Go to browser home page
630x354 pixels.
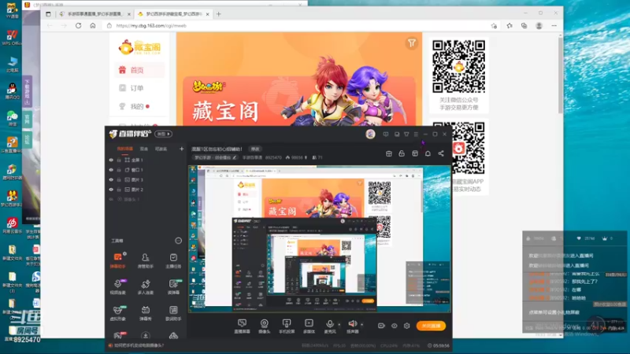click(x=93, y=26)
